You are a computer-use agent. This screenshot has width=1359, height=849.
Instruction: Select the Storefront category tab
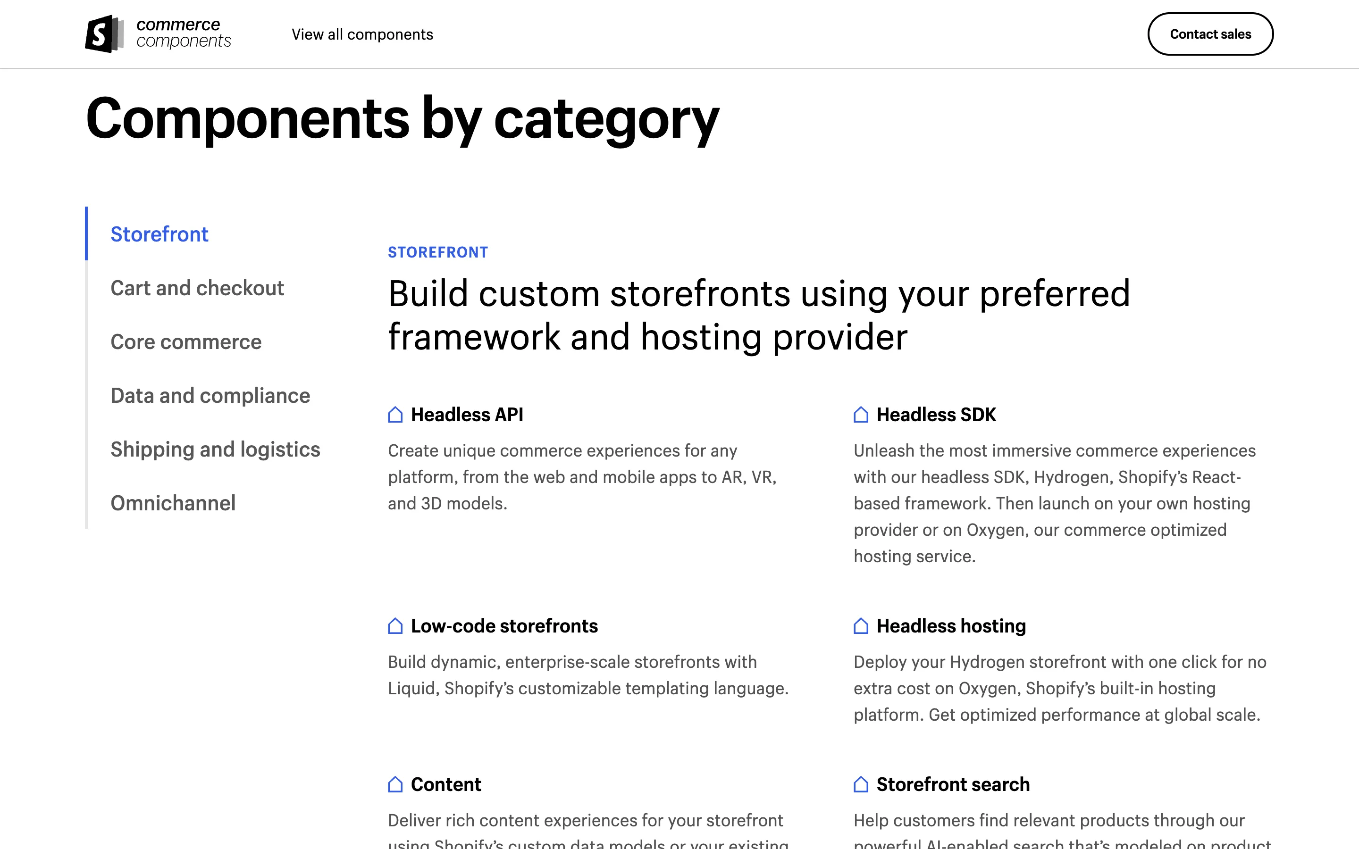(159, 234)
